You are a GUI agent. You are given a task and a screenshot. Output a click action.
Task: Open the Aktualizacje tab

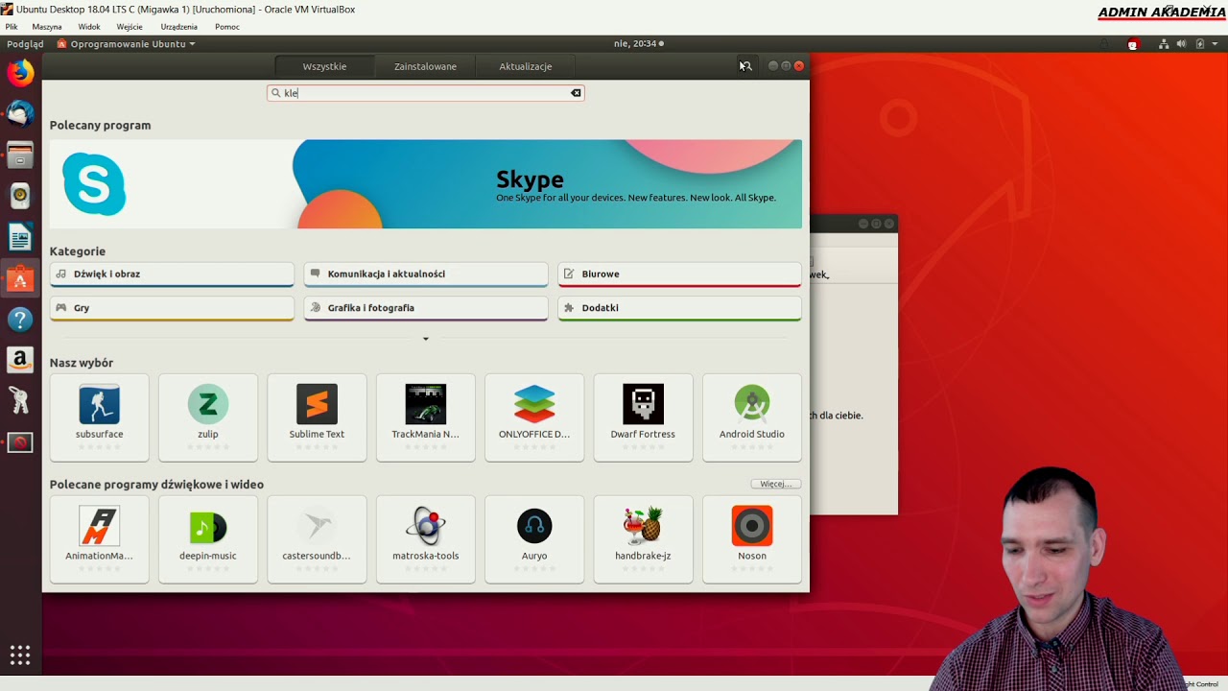pos(526,66)
